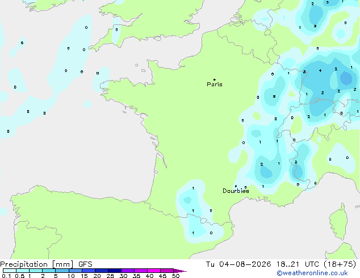Screen dimensions: 360x278
Task: Click the legend arrow tip beyond 50 mm
Action: [180, 271]
